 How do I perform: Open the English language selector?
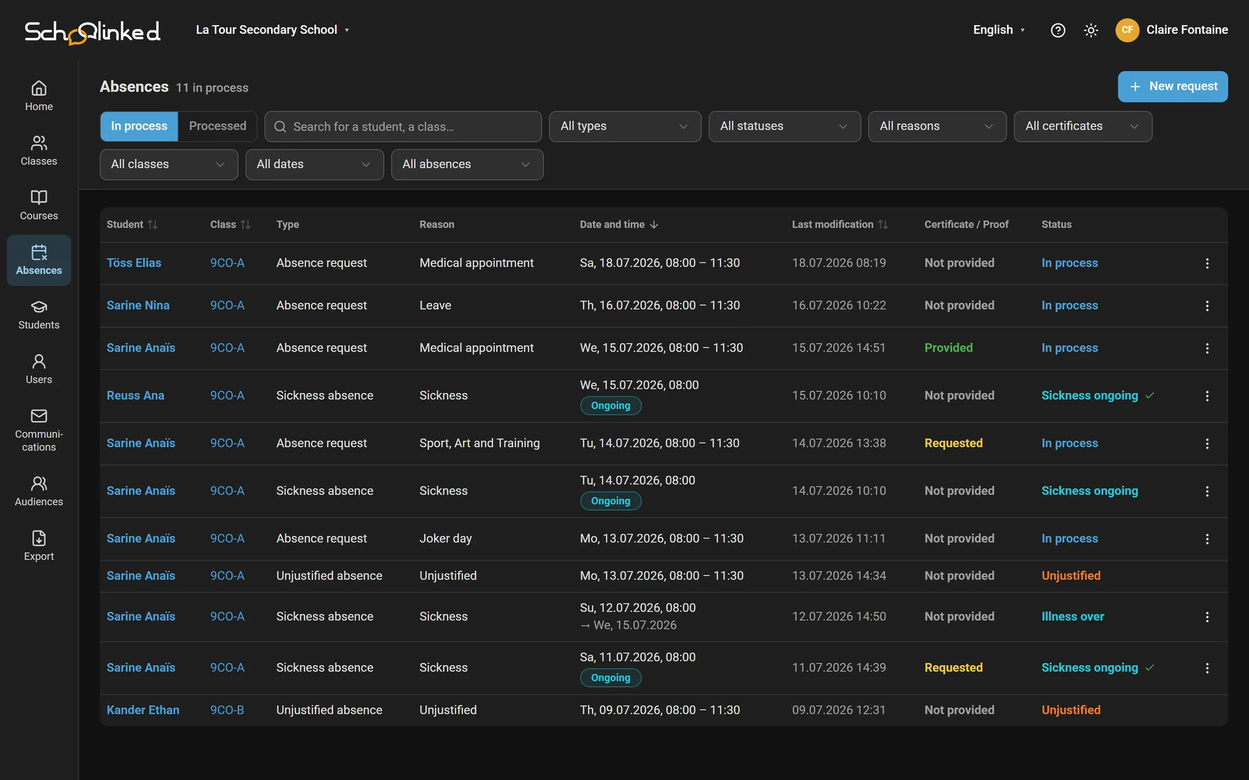[x=999, y=30]
